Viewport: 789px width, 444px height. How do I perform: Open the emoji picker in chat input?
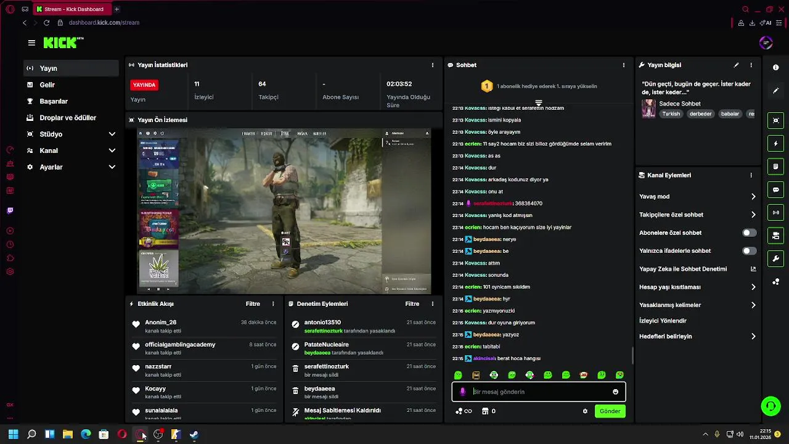click(615, 392)
